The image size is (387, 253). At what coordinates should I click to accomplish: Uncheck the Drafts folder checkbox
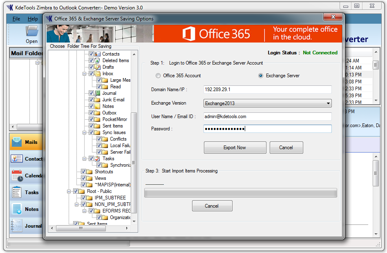pos(92,67)
